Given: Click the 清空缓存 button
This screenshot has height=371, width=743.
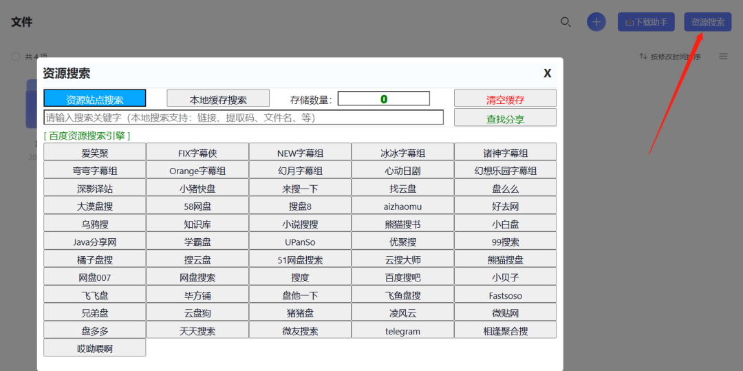Looking at the screenshot, I should tap(505, 98).
